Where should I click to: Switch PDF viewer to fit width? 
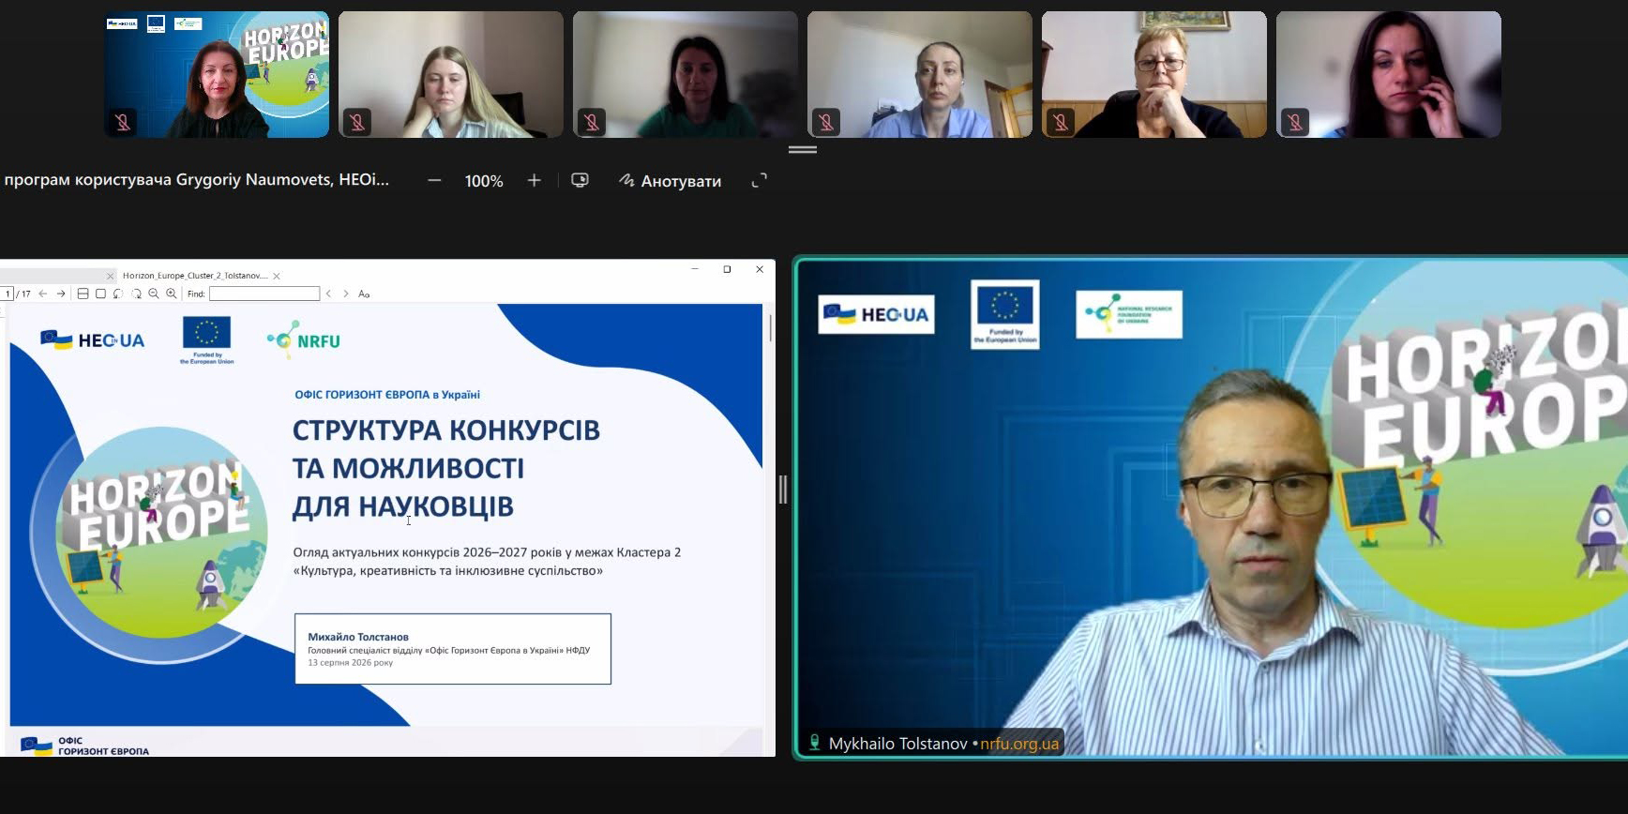tap(83, 294)
